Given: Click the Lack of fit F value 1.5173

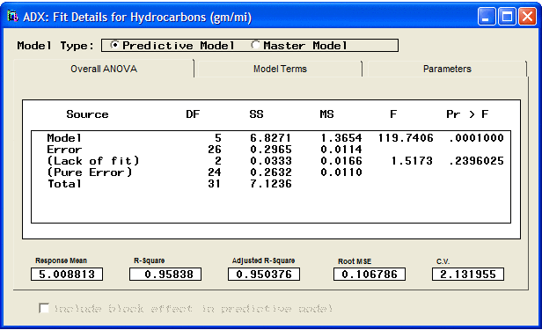Looking at the screenshot, I should pyautogui.click(x=412, y=161).
